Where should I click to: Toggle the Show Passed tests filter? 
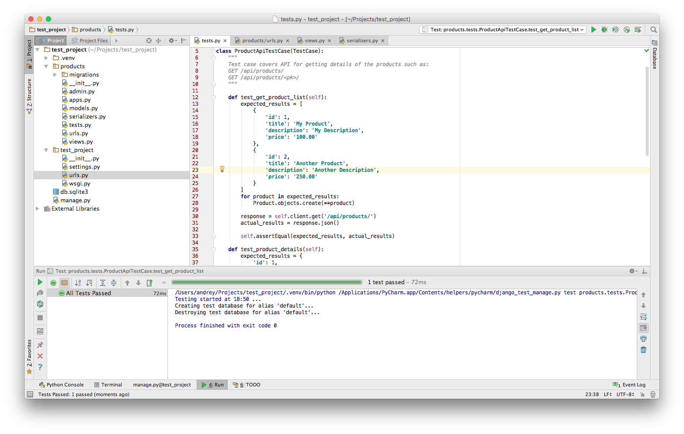coord(53,282)
